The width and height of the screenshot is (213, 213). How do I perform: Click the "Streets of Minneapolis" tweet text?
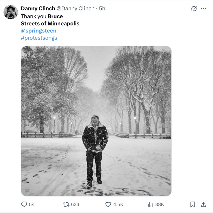coord(50,23)
